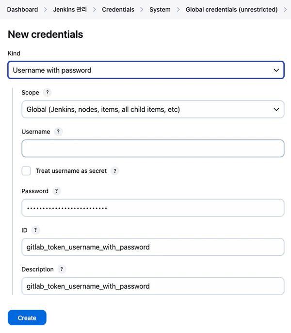291x333 pixels.
Task: Click chevron after Global credentials breadcrumb
Action: coord(285,10)
